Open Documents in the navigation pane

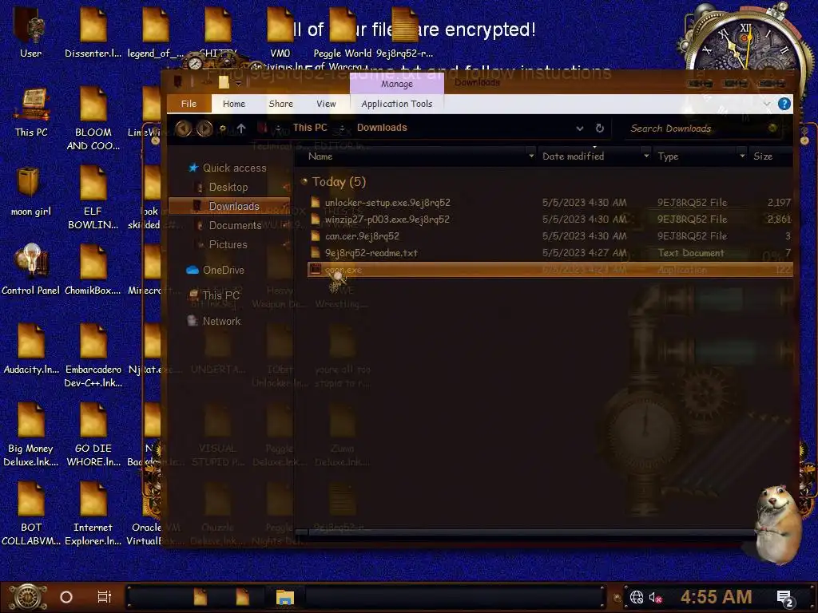235,225
